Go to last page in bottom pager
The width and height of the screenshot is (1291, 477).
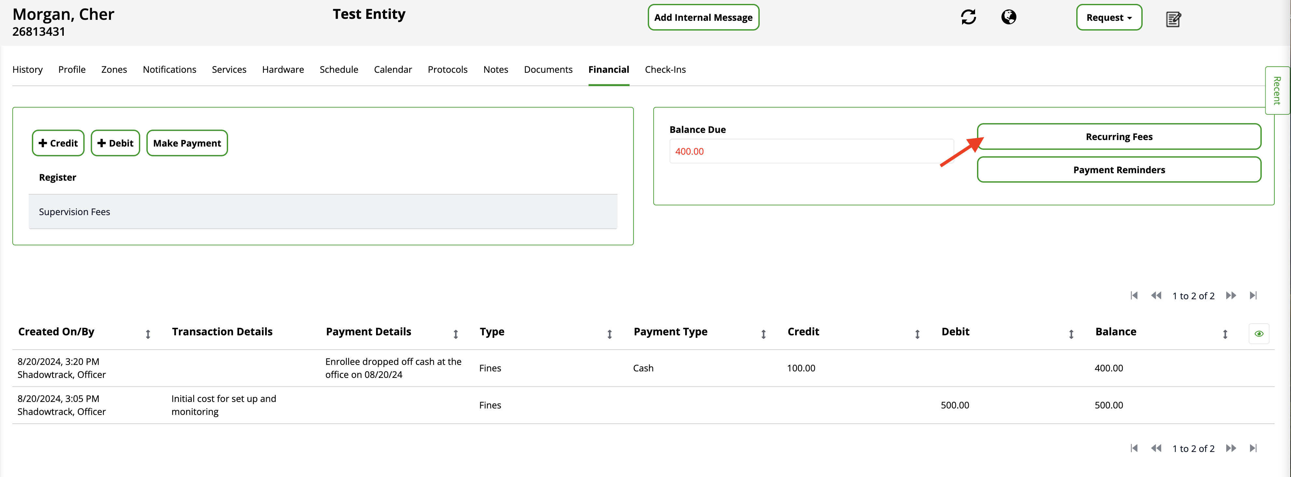point(1253,448)
